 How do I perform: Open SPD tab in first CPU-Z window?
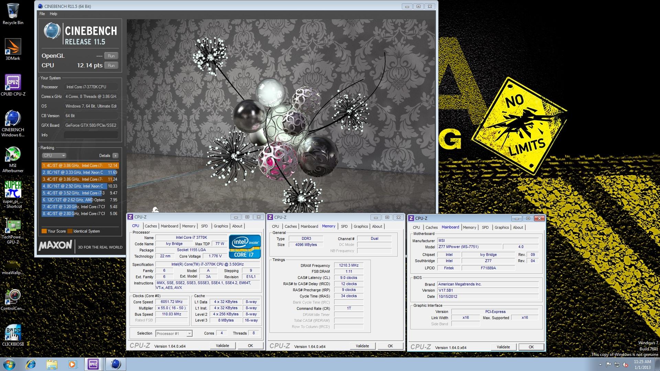pyautogui.click(x=205, y=226)
